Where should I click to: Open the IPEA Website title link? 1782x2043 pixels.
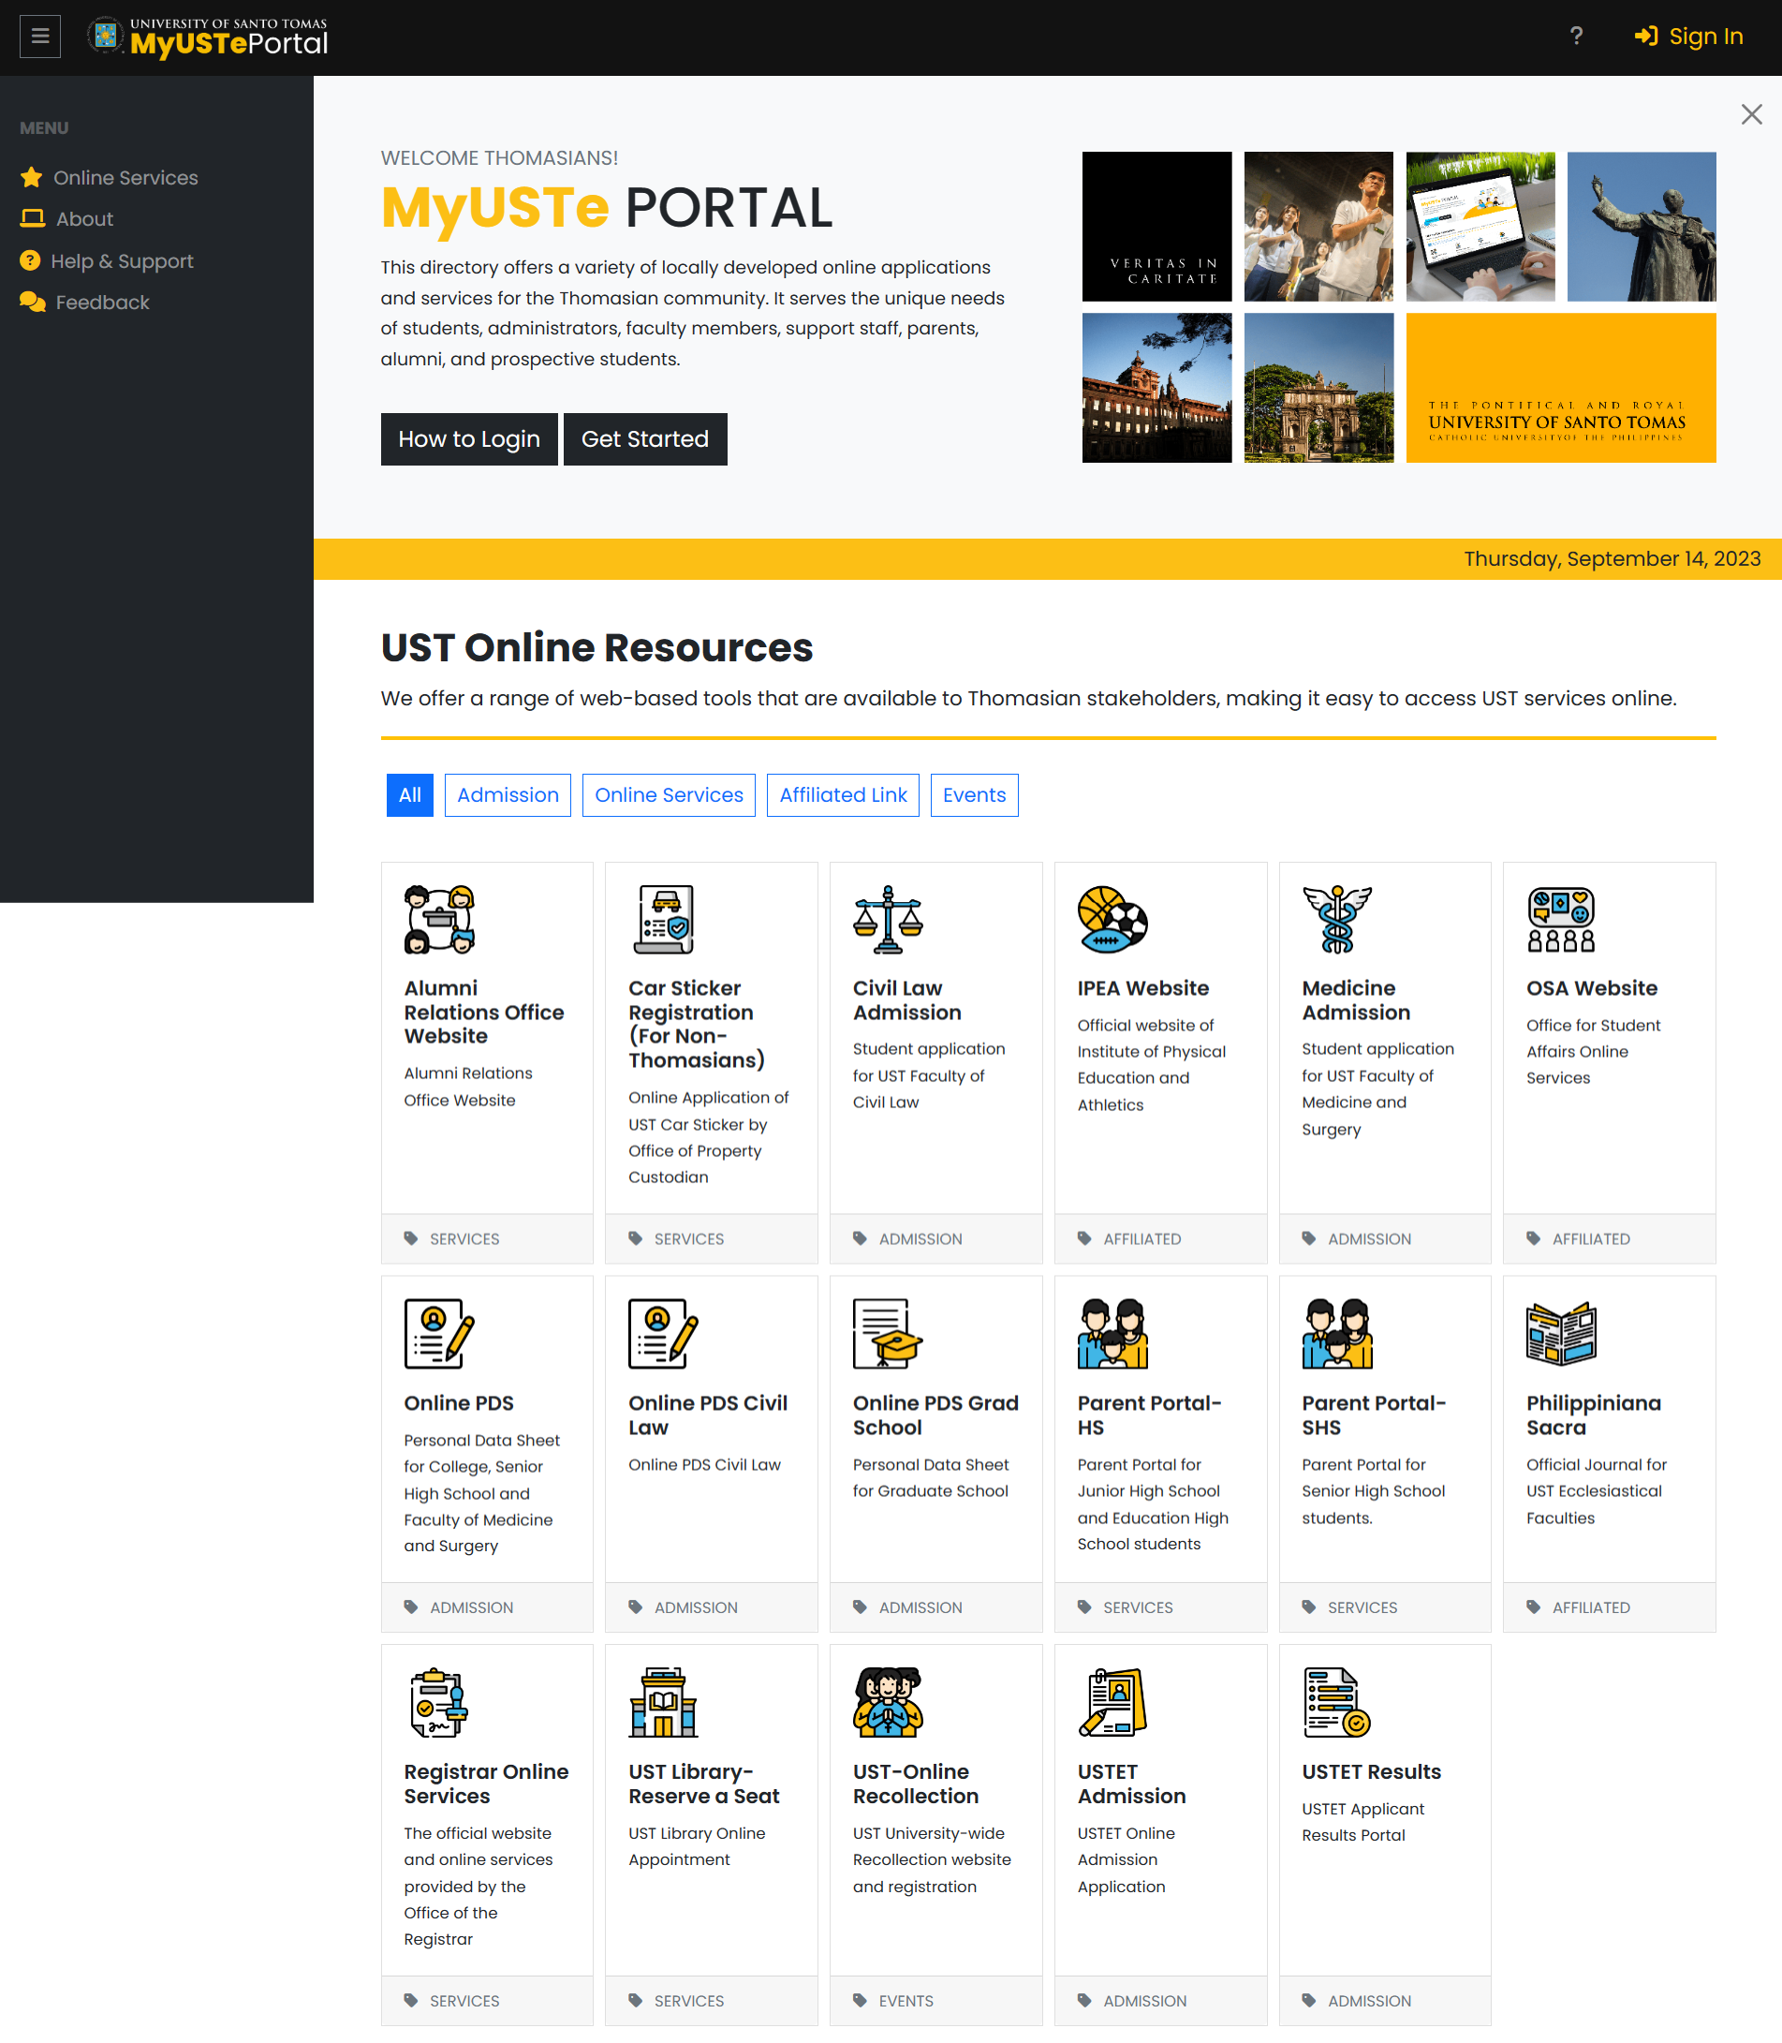pyautogui.click(x=1143, y=987)
